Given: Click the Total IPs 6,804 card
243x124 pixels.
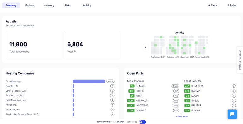Looking at the screenshot, I should [x=92, y=45].
